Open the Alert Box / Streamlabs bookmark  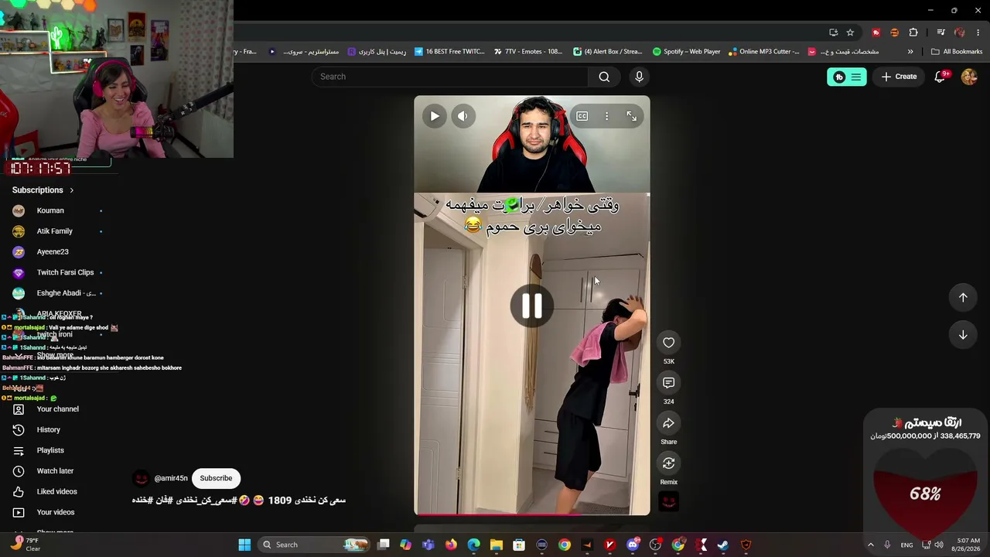(x=607, y=52)
